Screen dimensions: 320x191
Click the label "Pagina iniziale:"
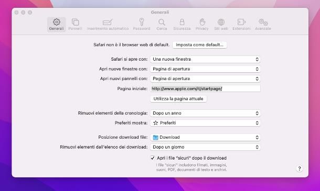tap(132, 89)
